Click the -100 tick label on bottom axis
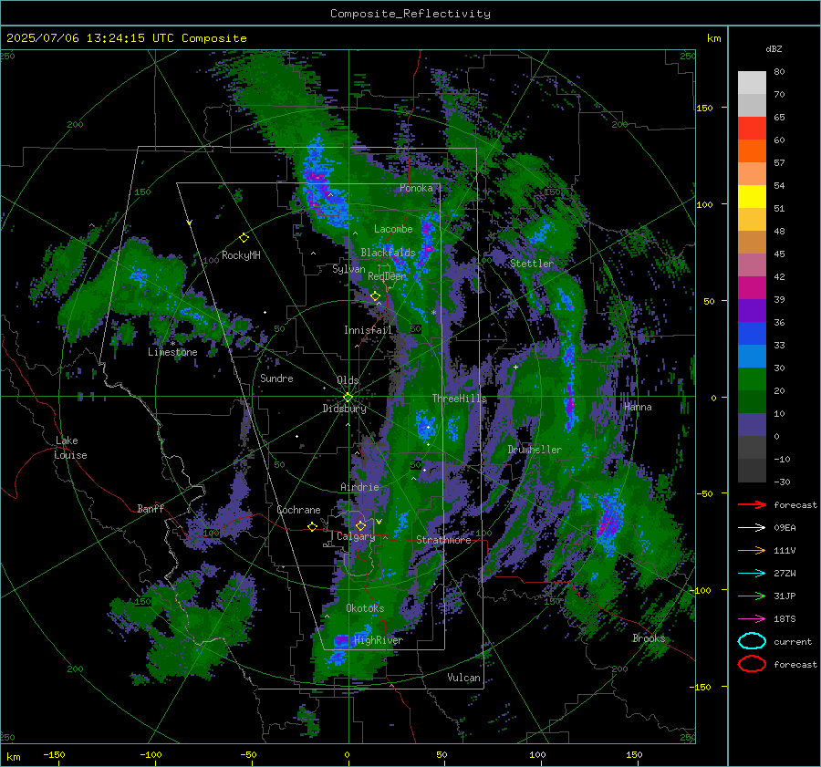Image resolution: width=821 pixels, height=767 pixels. pyautogui.click(x=151, y=754)
